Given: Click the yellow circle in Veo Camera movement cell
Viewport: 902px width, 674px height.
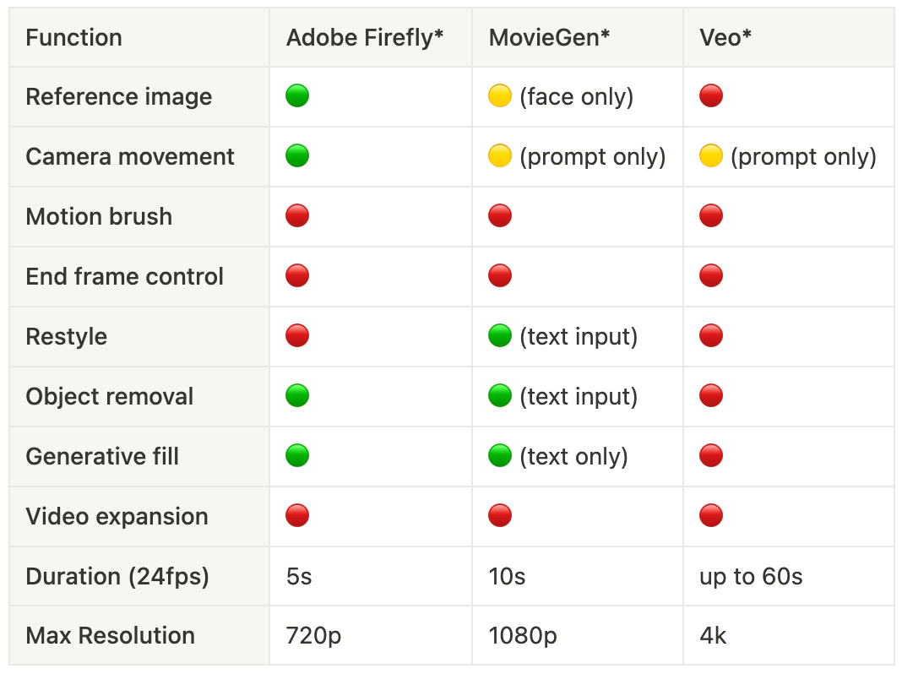Looking at the screenshot, I should pyautogui.click(x=711, y=156).
